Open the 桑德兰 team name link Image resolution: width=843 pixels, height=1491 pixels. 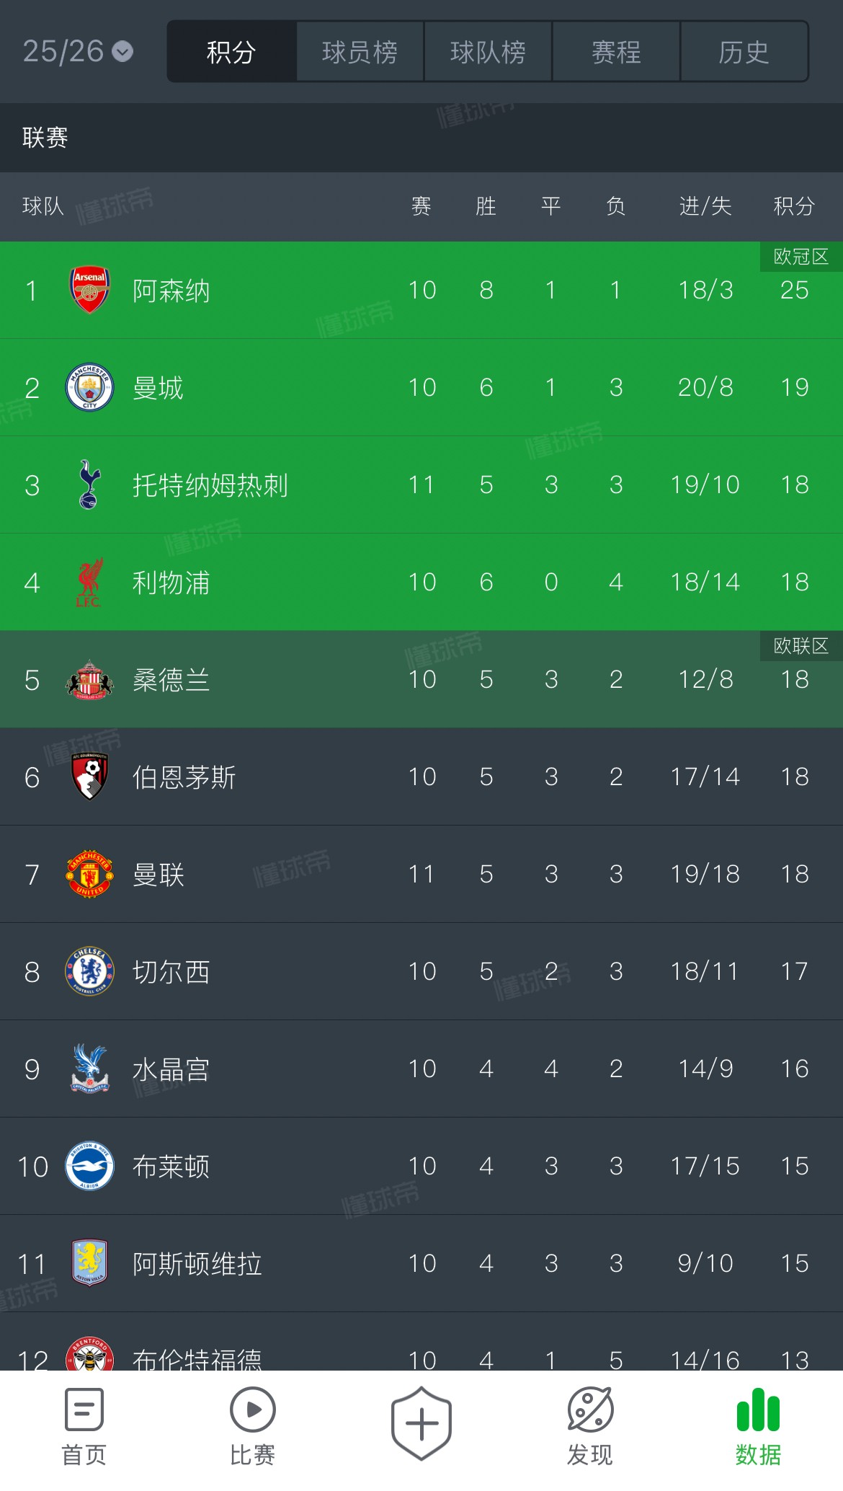[x=171, y=680]
